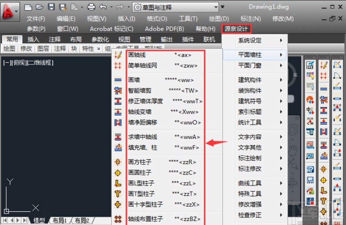Click the [-][俯视][二维线框] viewport label
346x225 pixels.
coord(29,63)
